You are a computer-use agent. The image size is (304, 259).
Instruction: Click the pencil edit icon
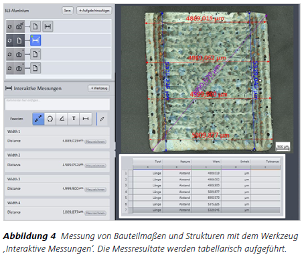pos(102,119)
